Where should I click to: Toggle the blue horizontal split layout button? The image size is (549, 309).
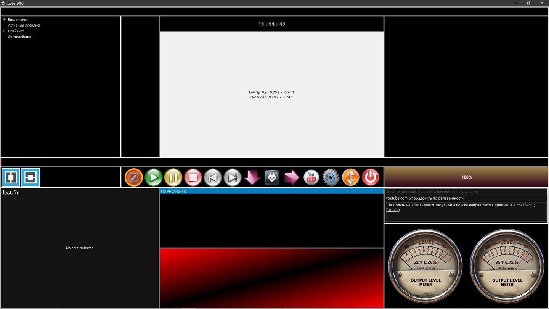pos(30,177)
